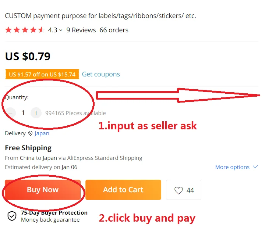Decrease quantity with the minus button
This screenshot has width=265, height=251.
(11, 113)
